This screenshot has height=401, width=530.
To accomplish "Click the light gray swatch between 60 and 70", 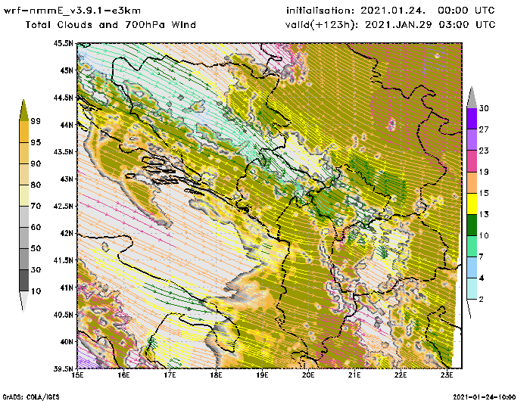I will (23, 217).
